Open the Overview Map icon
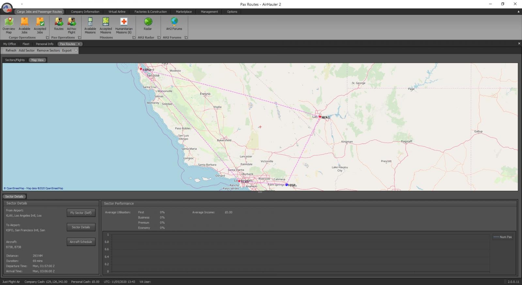This screenshot has width=522, height=285. 9,25
